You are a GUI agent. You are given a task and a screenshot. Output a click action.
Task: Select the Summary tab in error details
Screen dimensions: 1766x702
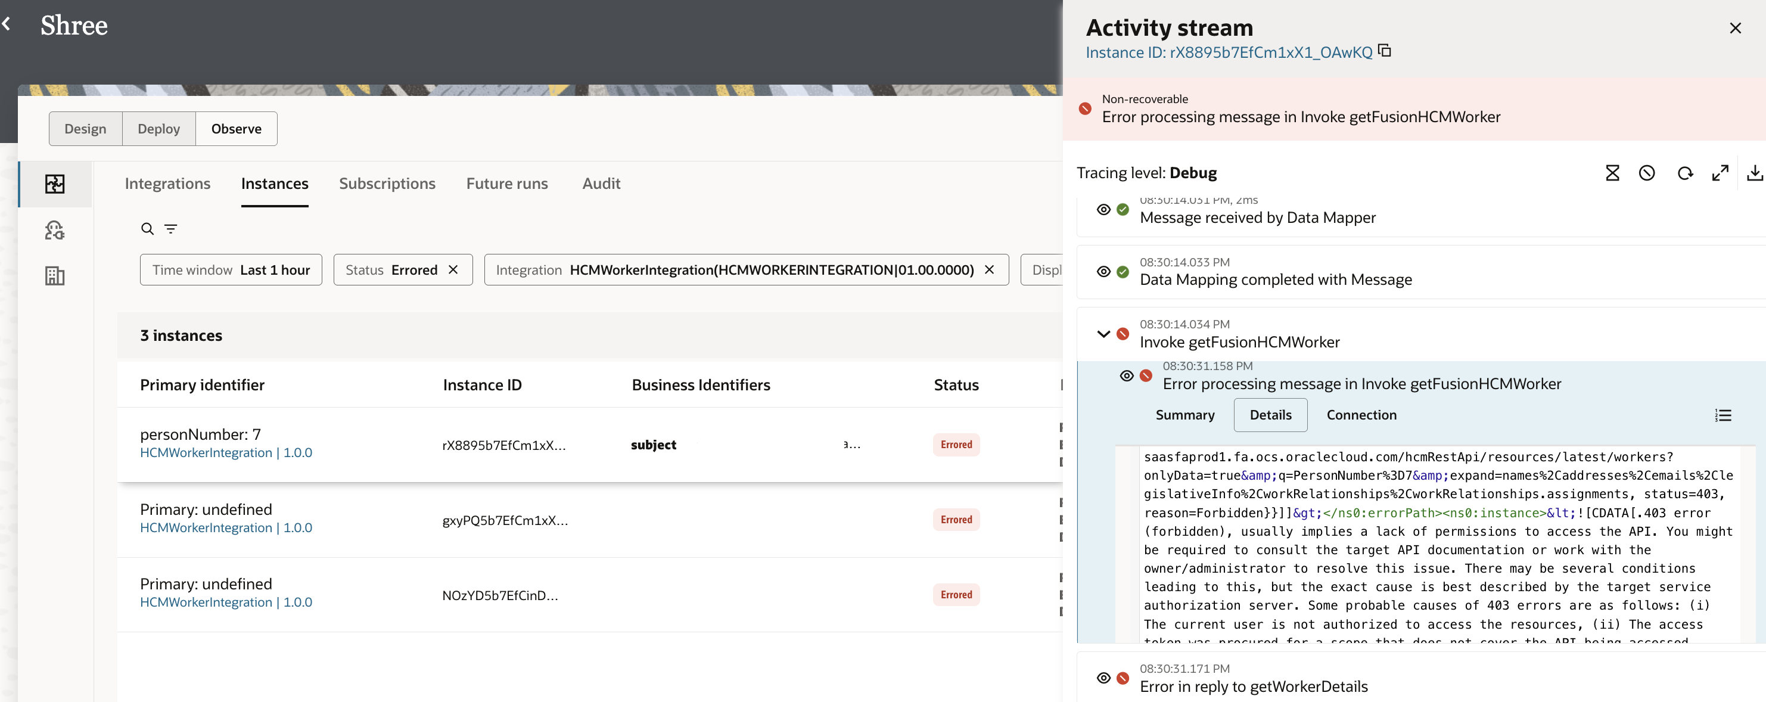click(1184, 415)
